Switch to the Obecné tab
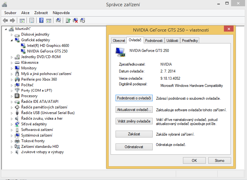The height and width of the screenshot is (180, 247). (x=119, y=41)
